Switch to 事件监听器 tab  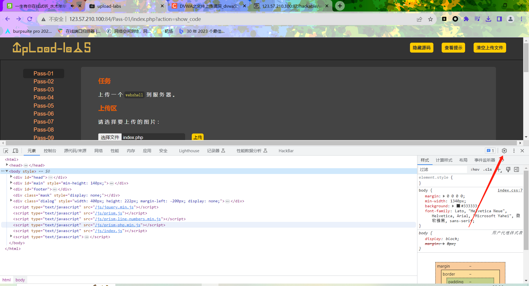pyautogui.click(x=485, y=160)
